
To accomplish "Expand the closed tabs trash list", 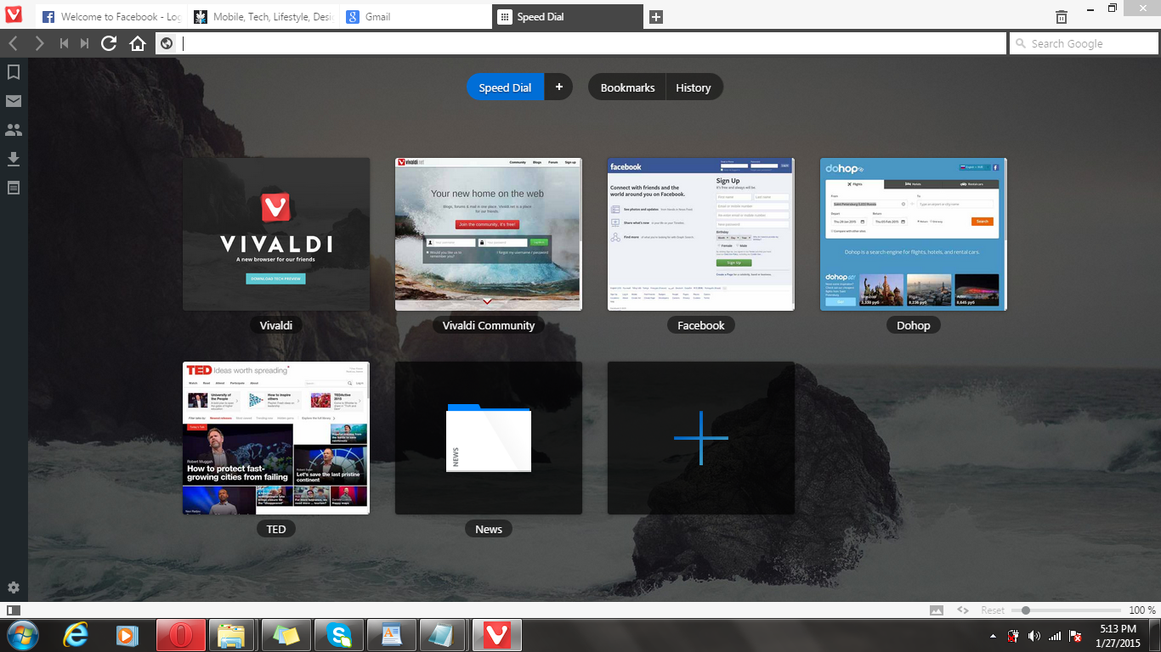I will 1062,17.
